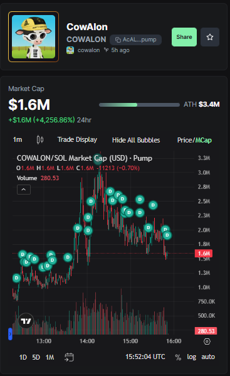Select the 1M date range
Screen dimensions: 230x376
(50, 357)
